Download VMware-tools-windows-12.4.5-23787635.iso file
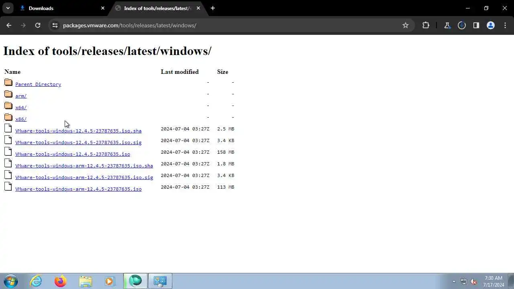514x289 pixels. (73, 154)
